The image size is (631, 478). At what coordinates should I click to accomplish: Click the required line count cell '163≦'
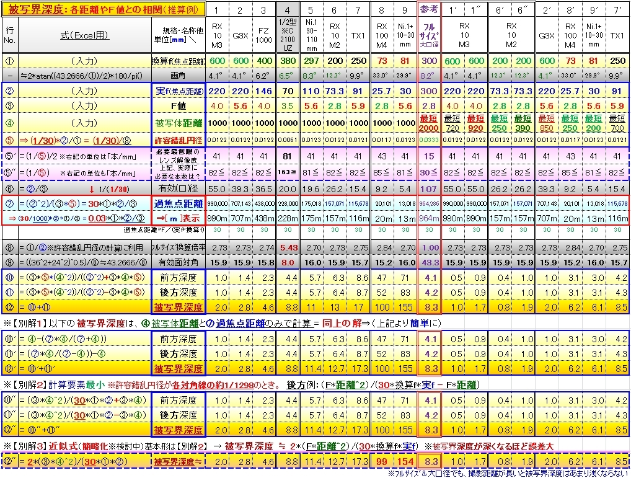(288, 172)
